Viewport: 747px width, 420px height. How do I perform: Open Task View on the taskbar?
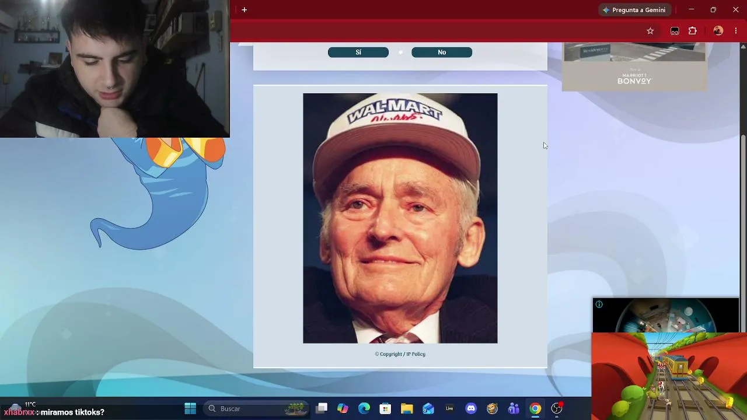[x=322, y=408]
